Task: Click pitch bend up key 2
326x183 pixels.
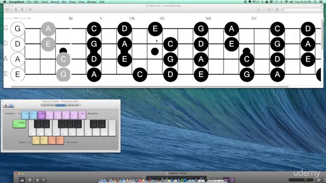Action: (33, 115)
